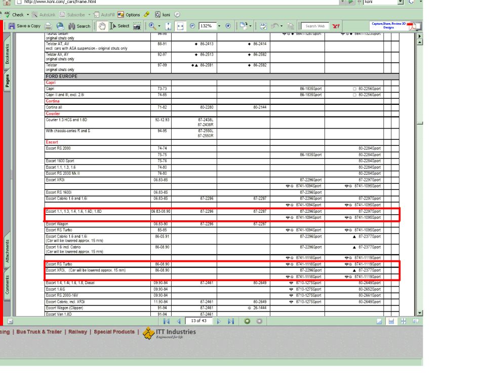Image resolution: width=486 pixels, height=389 pixels.
Task: Open the zoom percentage dropdown arrow
Action: pyautogui.click(x=219, y=26)
